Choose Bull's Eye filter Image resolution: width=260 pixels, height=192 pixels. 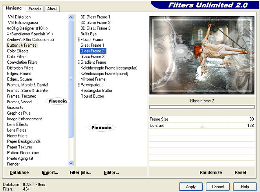(x=88, y=34)
